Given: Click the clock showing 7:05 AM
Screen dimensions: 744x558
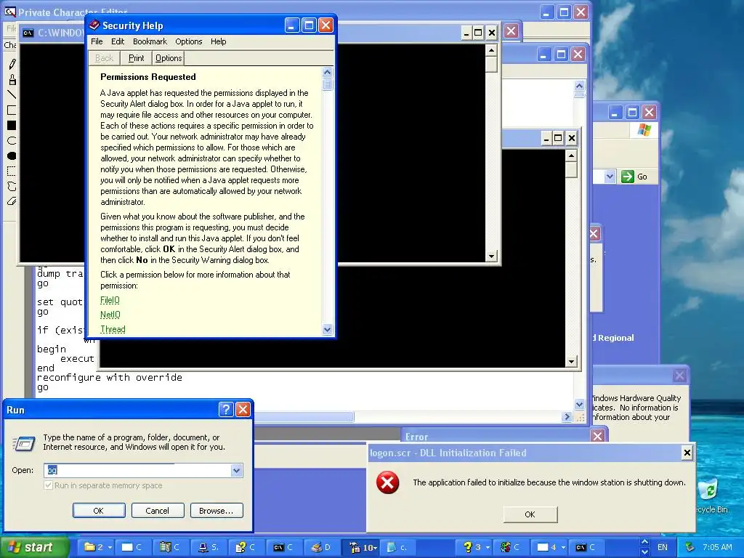Looking at the screenshot, I should coord(717,547).
